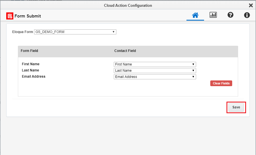Click the red Form Submit app icon
256x155 pixels.
tap(10, 16)
